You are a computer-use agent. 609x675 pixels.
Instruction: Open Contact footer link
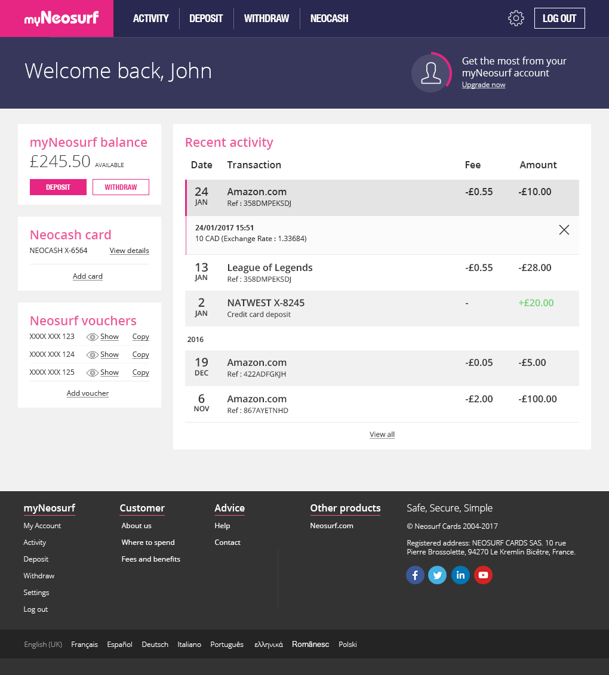[x=227, y=543]
